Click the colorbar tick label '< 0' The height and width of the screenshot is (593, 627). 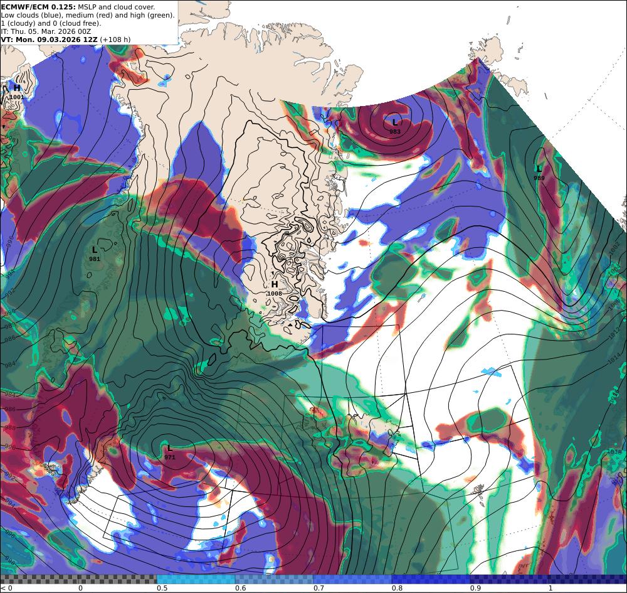6,588
